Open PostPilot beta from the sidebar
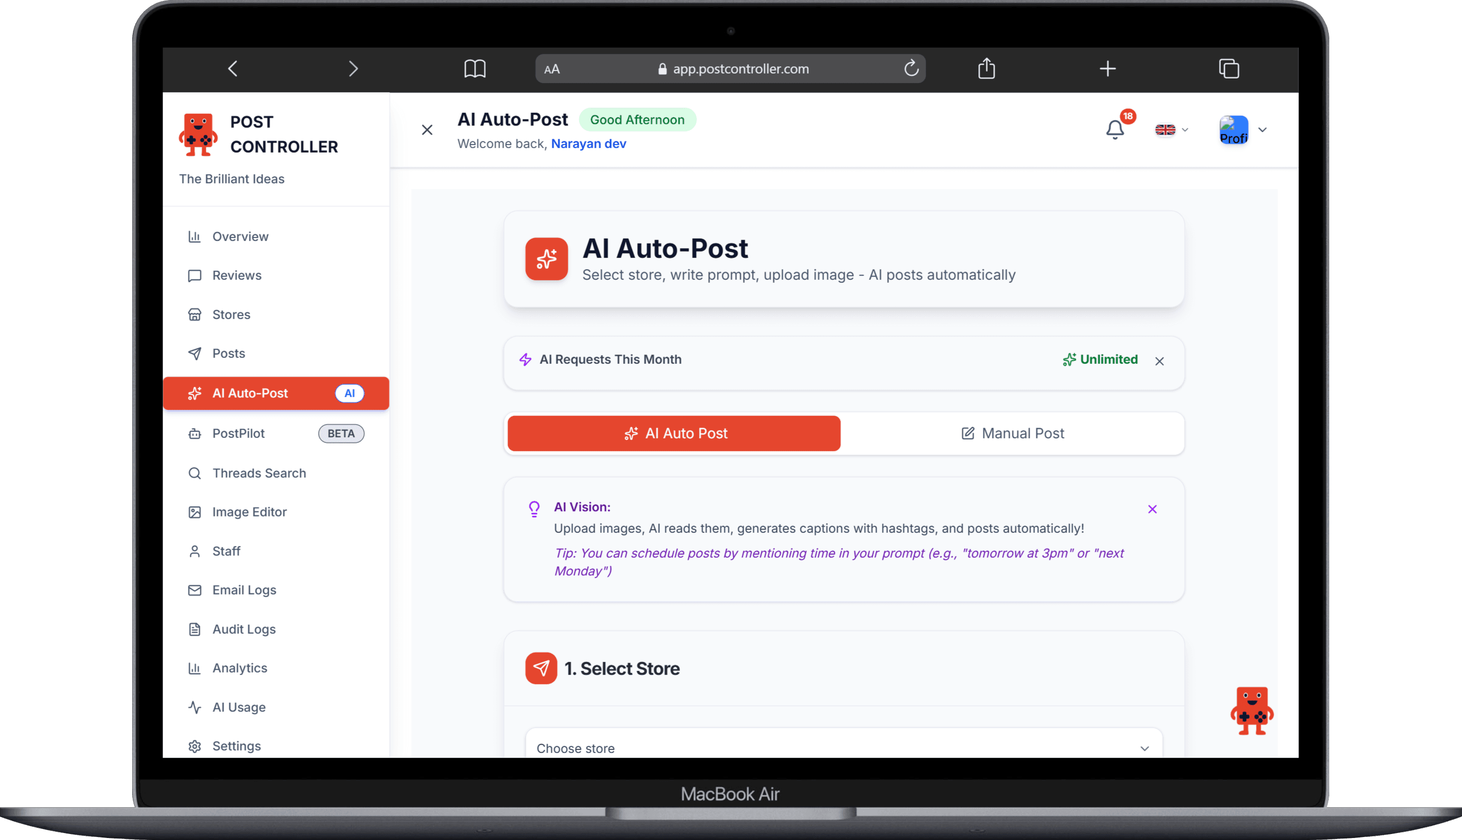 click(238, 433)
